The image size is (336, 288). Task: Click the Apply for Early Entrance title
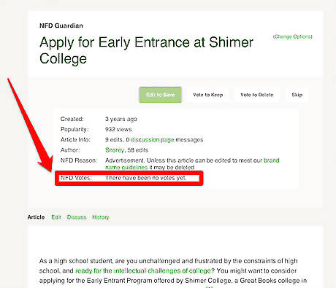pyautogui.click(x=146, y=50)
